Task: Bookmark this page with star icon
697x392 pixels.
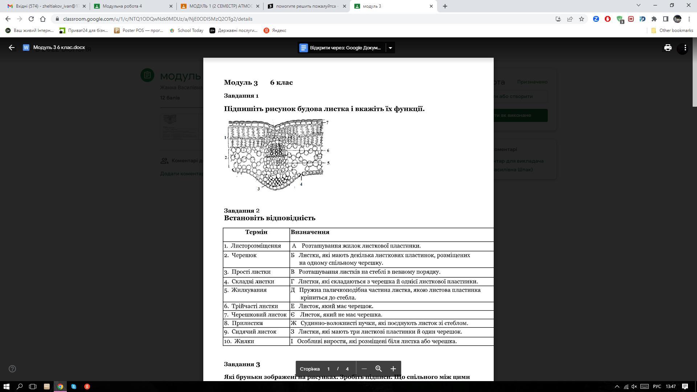Action: [x=582, y=19]
